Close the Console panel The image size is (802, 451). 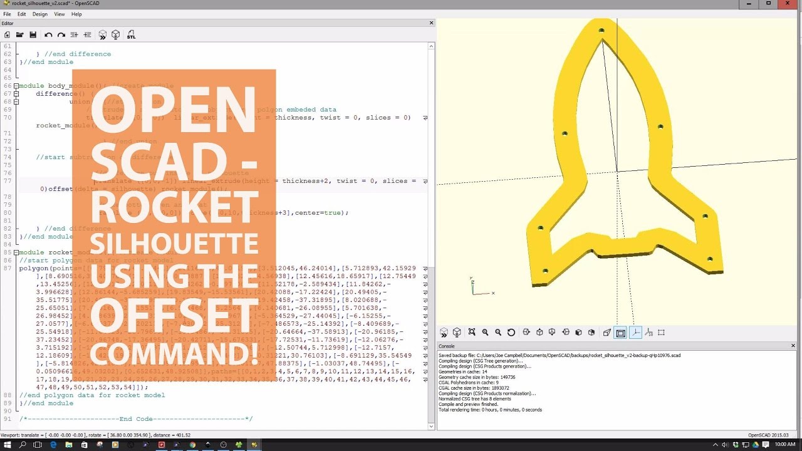[x=793, y=346]
